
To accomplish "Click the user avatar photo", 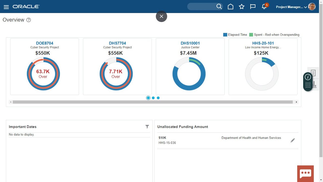I will 312,7.
